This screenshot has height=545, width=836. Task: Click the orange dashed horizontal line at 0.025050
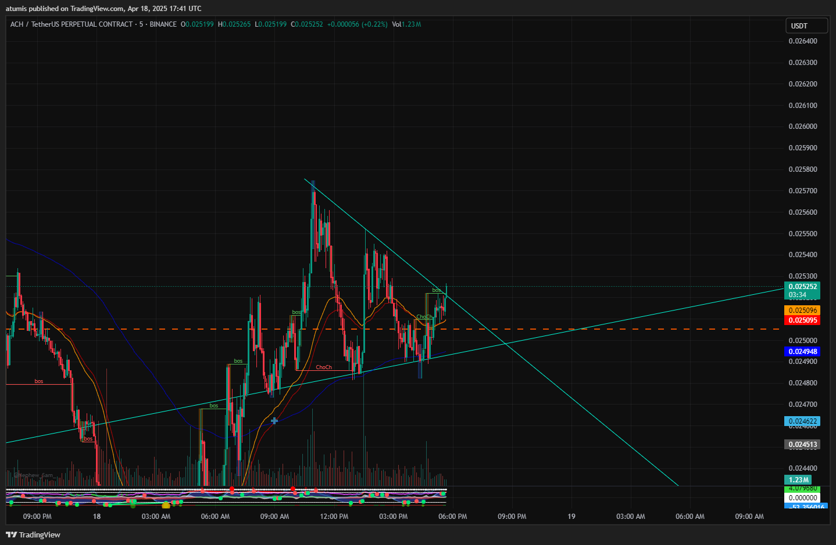[x=393, y=329]
